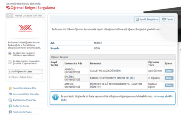
Task: Open Kayıtlı Belgelerim
Action: 147,19
